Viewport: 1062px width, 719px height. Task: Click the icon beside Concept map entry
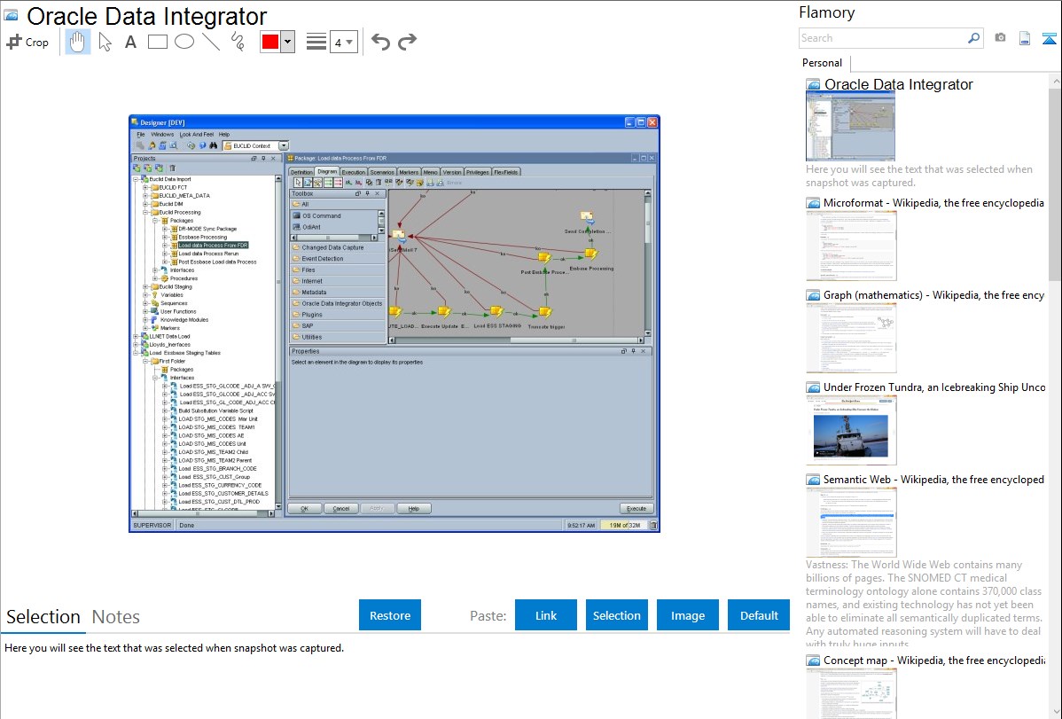coord(813,660)
